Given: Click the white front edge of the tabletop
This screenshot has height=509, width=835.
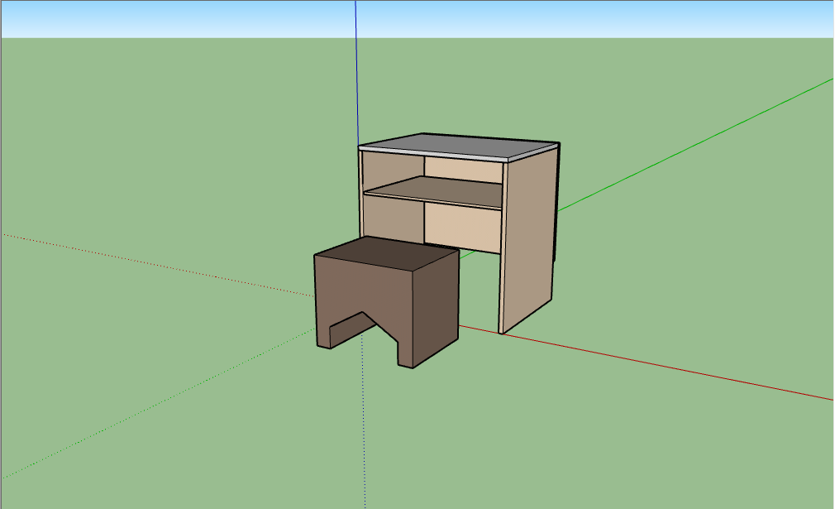Looking at the screenshot, I should [430, 153].
